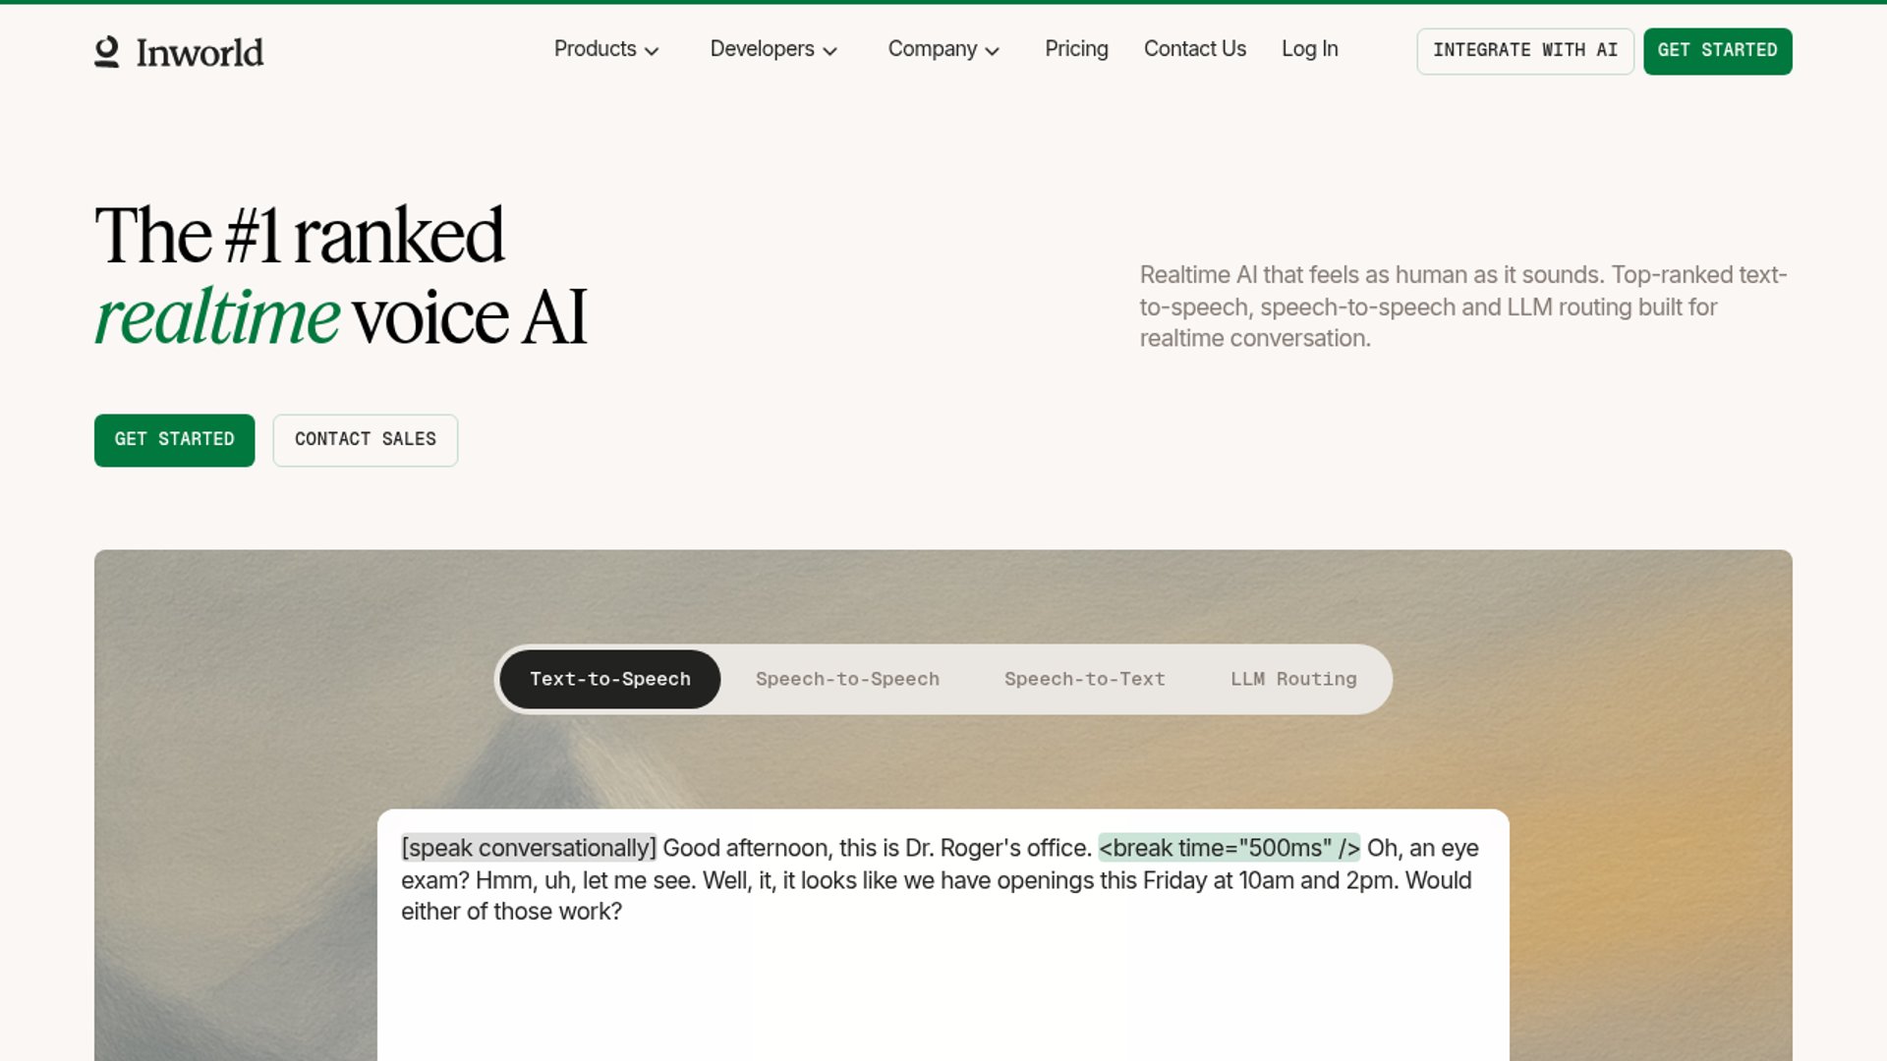Click into the speech demo text area
Screen dimensions: 1887x1061
coord(943,934)
